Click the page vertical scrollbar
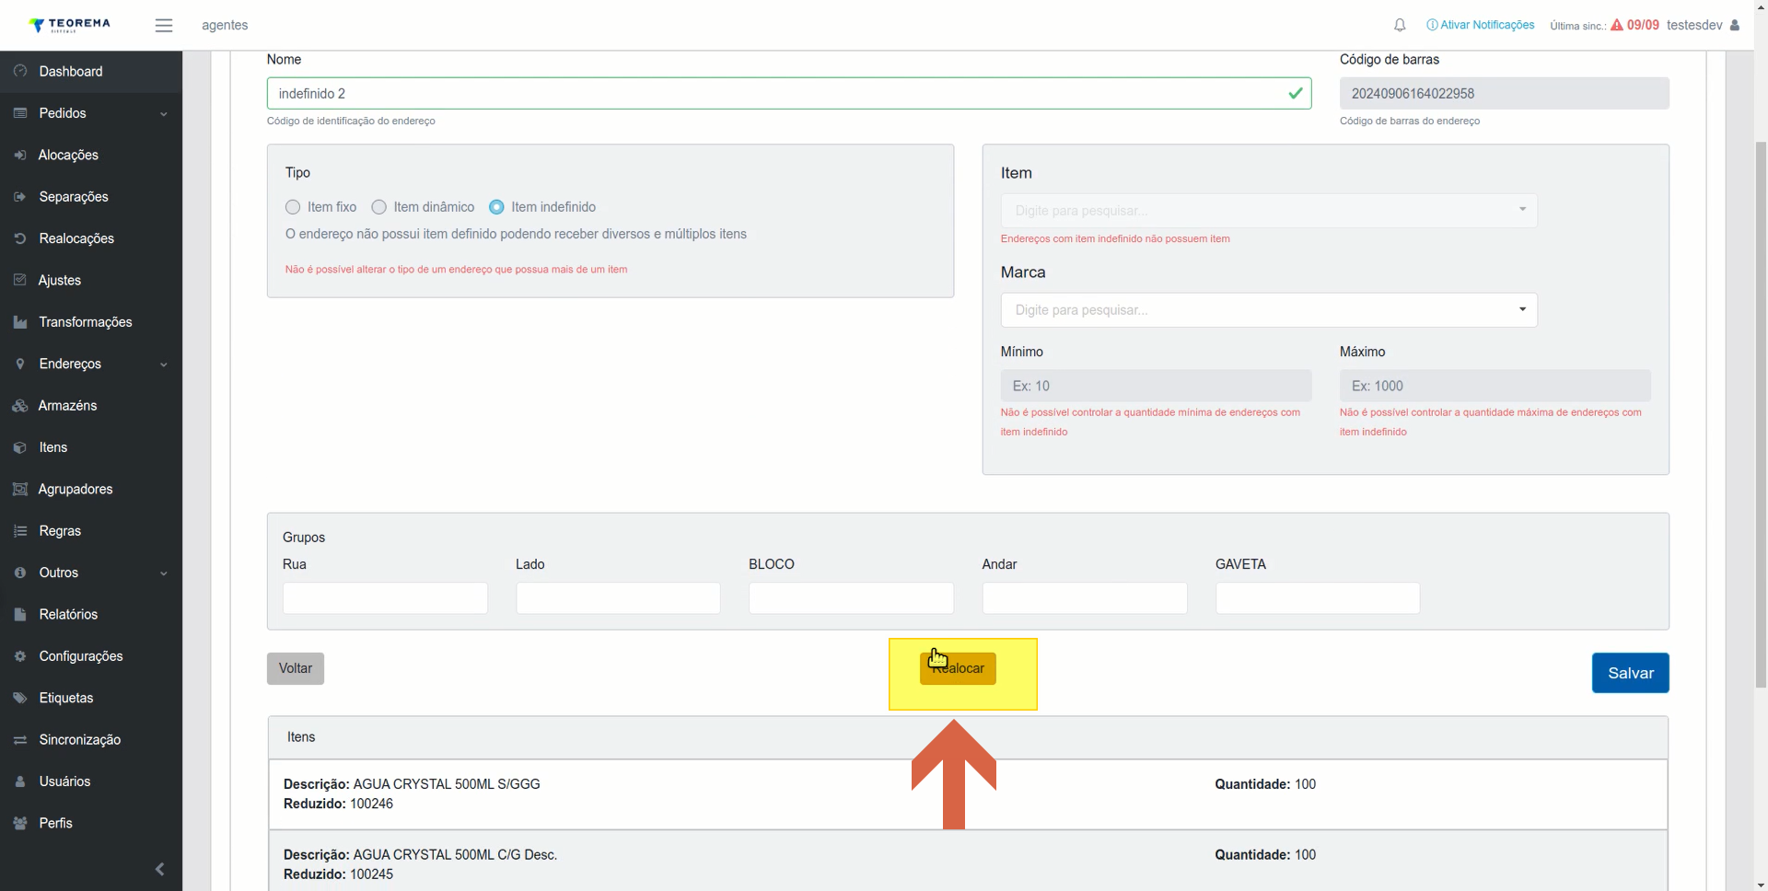Viewport: 1768px width, 891px height. [x=1760, y=414]
